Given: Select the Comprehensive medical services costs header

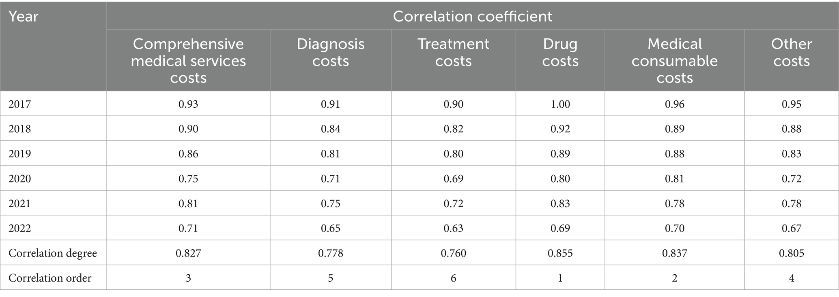Looking at the screenshot, I should point(188,61).
